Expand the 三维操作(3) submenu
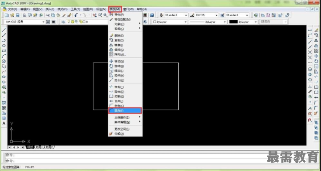The width and height of the screenshot is (321, 171). (125, 117)
